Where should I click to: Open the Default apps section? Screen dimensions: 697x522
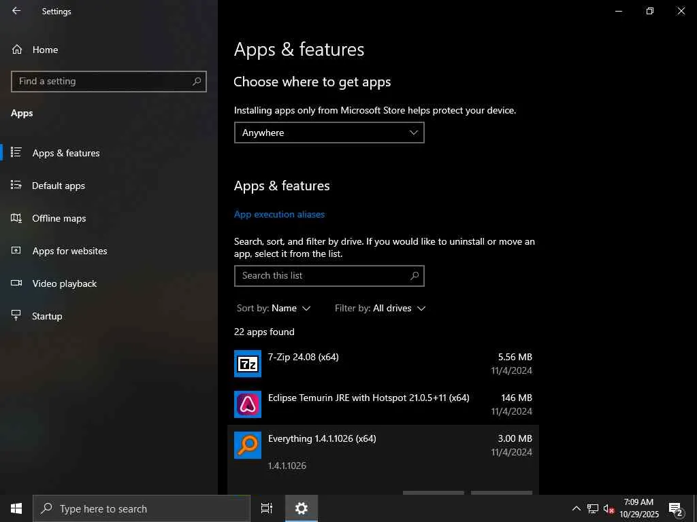click(x=108, y=186)
